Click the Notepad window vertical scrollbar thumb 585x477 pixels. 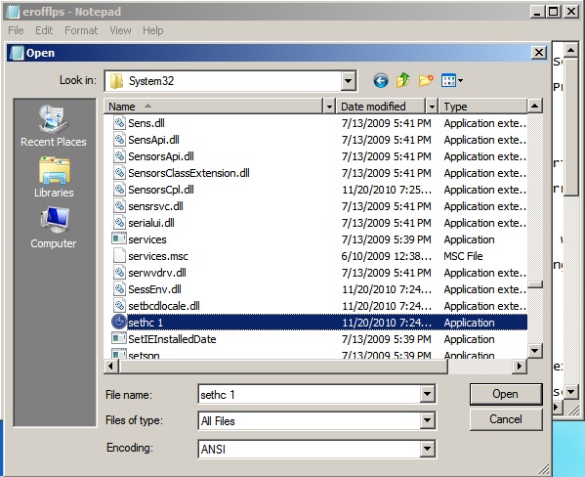click(571, 126)
